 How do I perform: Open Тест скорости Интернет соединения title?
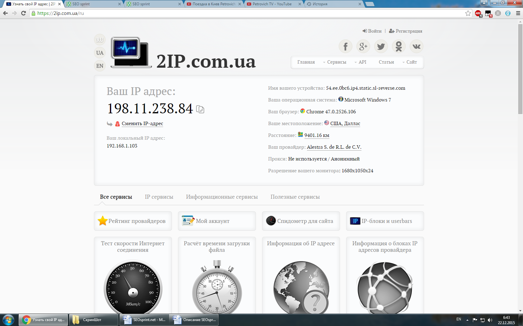click(133, 247)
